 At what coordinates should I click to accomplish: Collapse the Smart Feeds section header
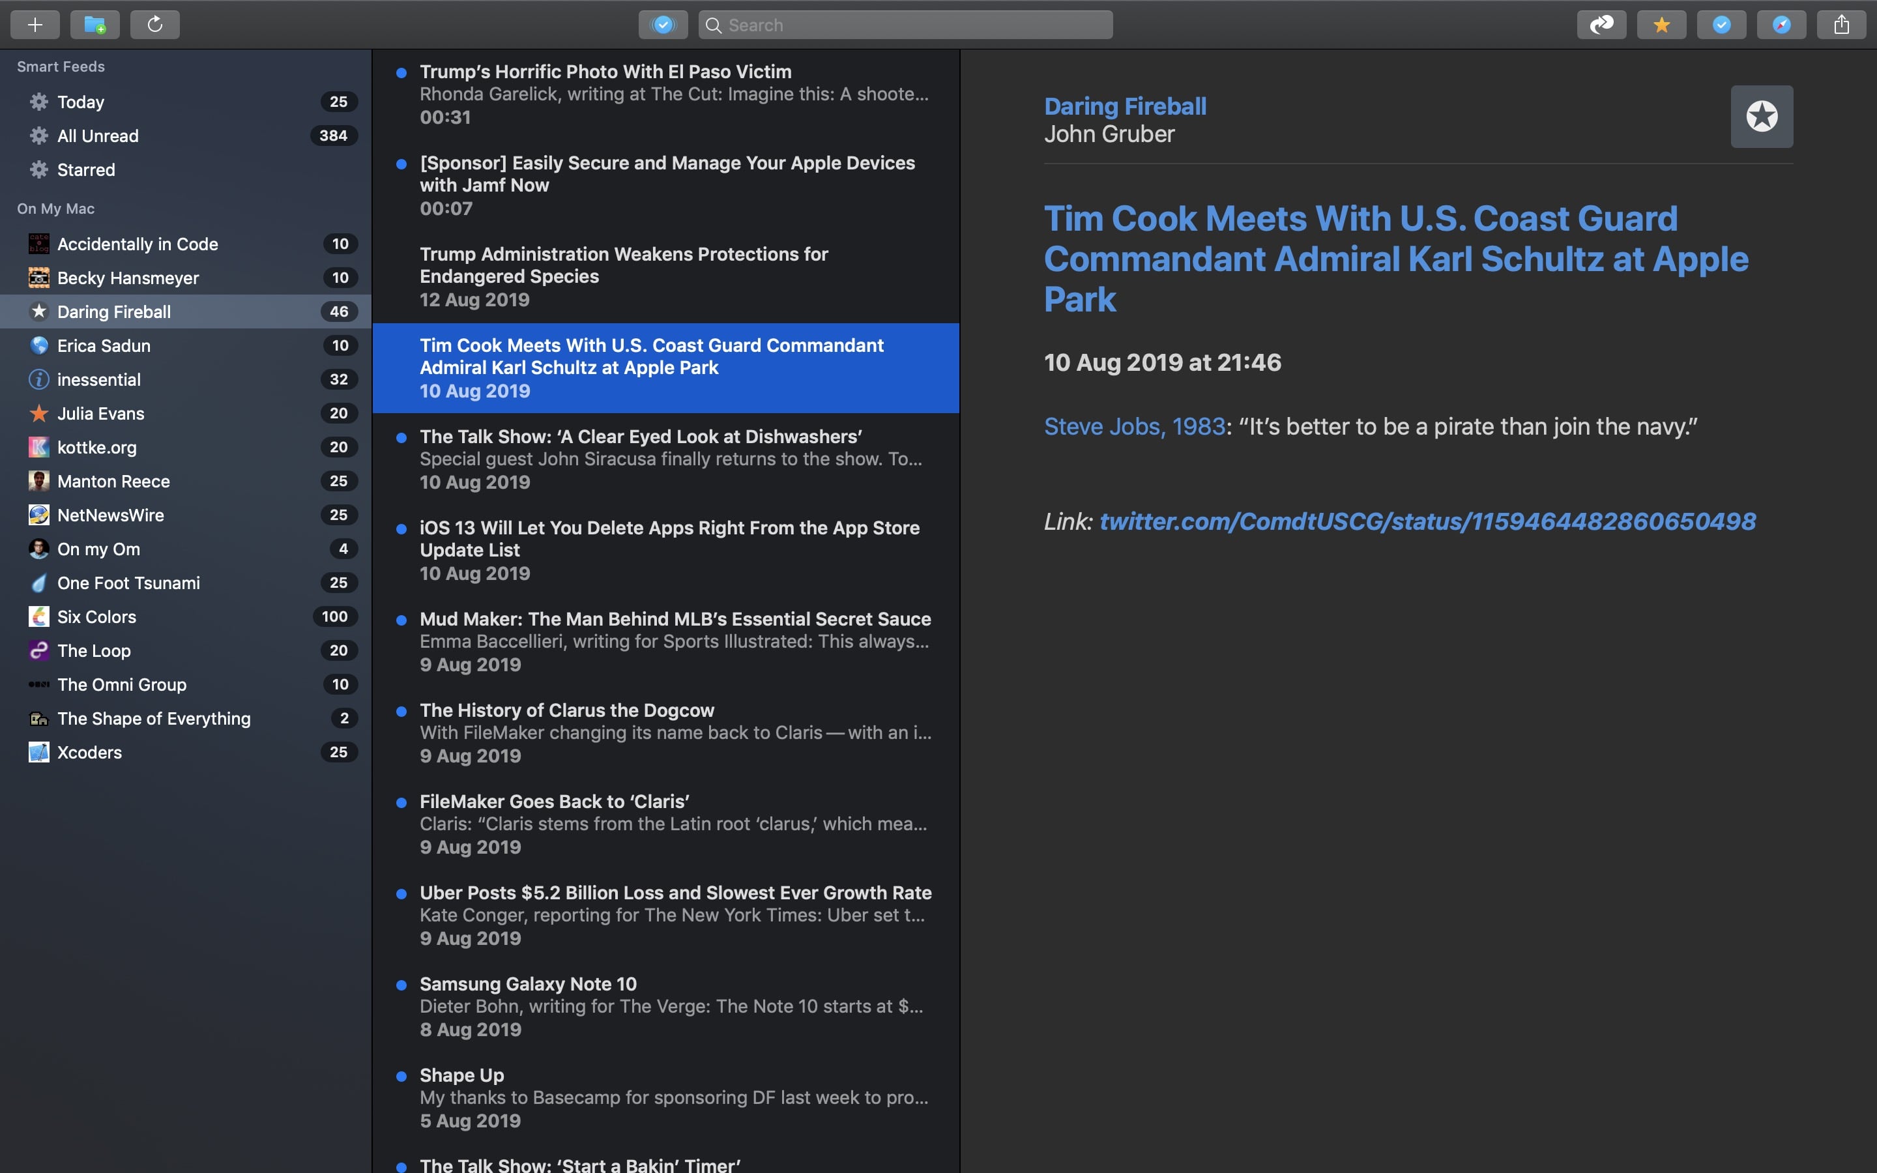[x=61, y=66]
